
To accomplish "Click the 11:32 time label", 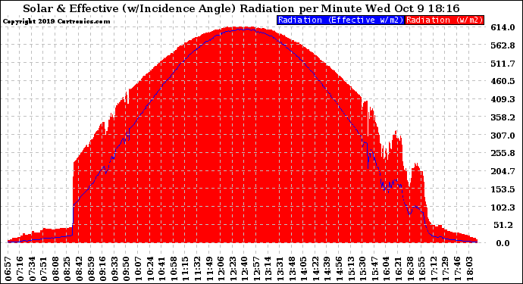I will pos(198,269).
